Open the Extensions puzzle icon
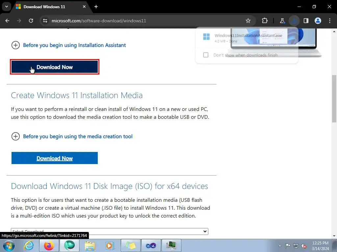The height and width of the screenshot is (252, 337). 265,21
